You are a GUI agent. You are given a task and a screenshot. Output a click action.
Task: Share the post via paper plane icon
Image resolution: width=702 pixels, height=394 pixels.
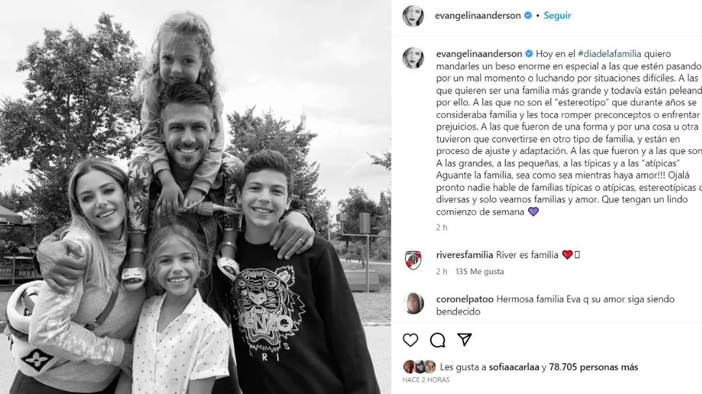464,340
